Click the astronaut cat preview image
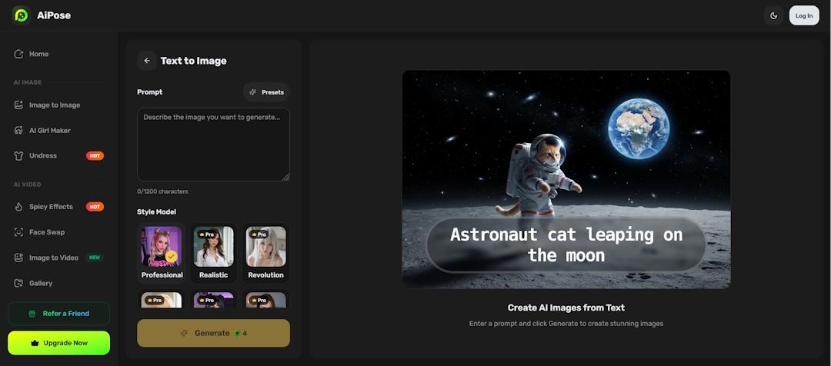The width and height of the screenshot is (831, 366). 566,180
